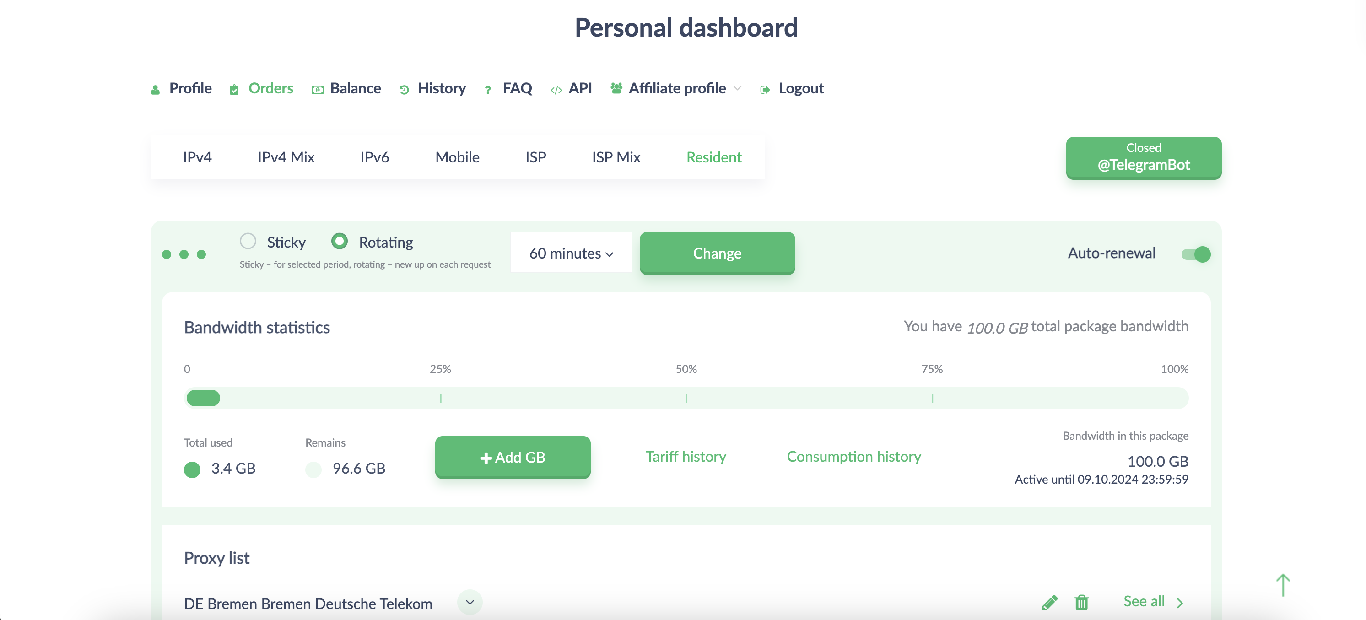Open the three-dot package options menu

[x=184, y=254]
